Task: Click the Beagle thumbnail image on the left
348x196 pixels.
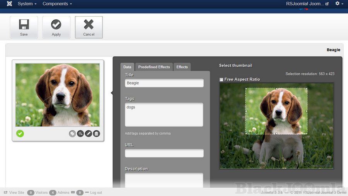Action: [58, 95]
